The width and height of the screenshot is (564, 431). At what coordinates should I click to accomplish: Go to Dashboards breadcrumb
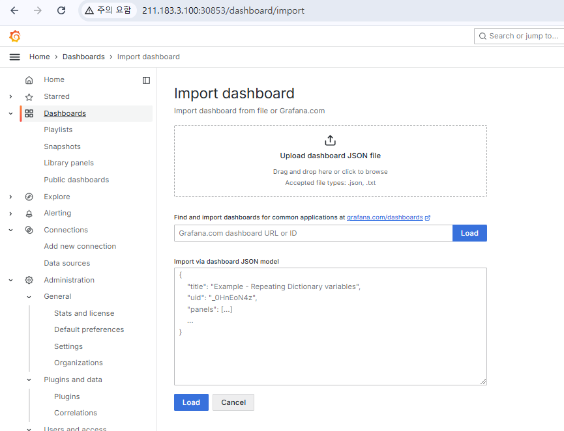pos(83,57)
